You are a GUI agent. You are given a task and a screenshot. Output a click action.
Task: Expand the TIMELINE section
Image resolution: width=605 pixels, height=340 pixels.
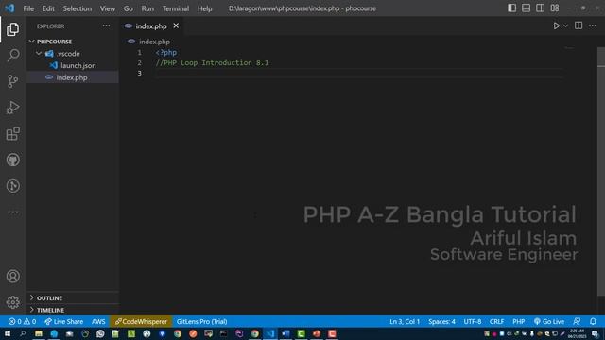72,310
